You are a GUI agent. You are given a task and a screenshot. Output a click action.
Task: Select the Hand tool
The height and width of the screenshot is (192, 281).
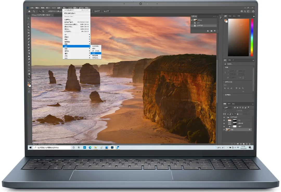tap(29, 74)
